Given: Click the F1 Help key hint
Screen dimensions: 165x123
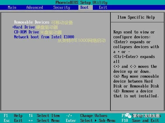Looking at the screenshot, I should pyautogui.click(x=13, y=116).
